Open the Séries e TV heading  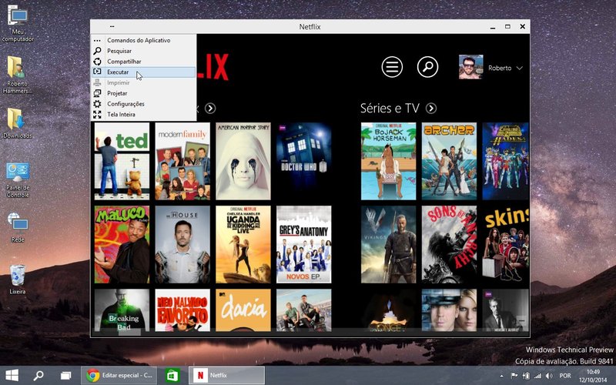[x=390, y=108]
